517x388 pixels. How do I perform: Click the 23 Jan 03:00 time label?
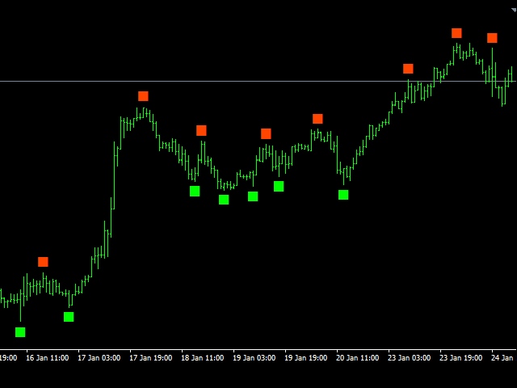410,358
